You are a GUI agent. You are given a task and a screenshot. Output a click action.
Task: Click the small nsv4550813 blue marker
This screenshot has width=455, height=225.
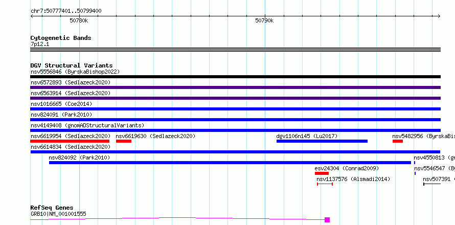[x=415, y=163]
